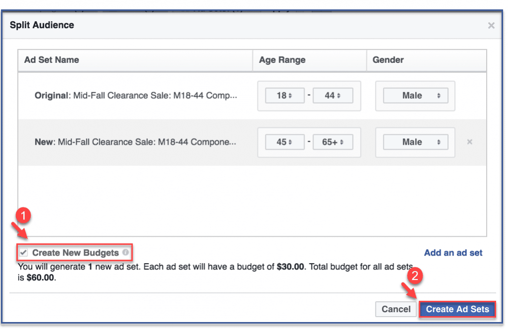508x329 pixels.
Task: Click the Ad Set Name column header
Action: (x=52, y=59)
